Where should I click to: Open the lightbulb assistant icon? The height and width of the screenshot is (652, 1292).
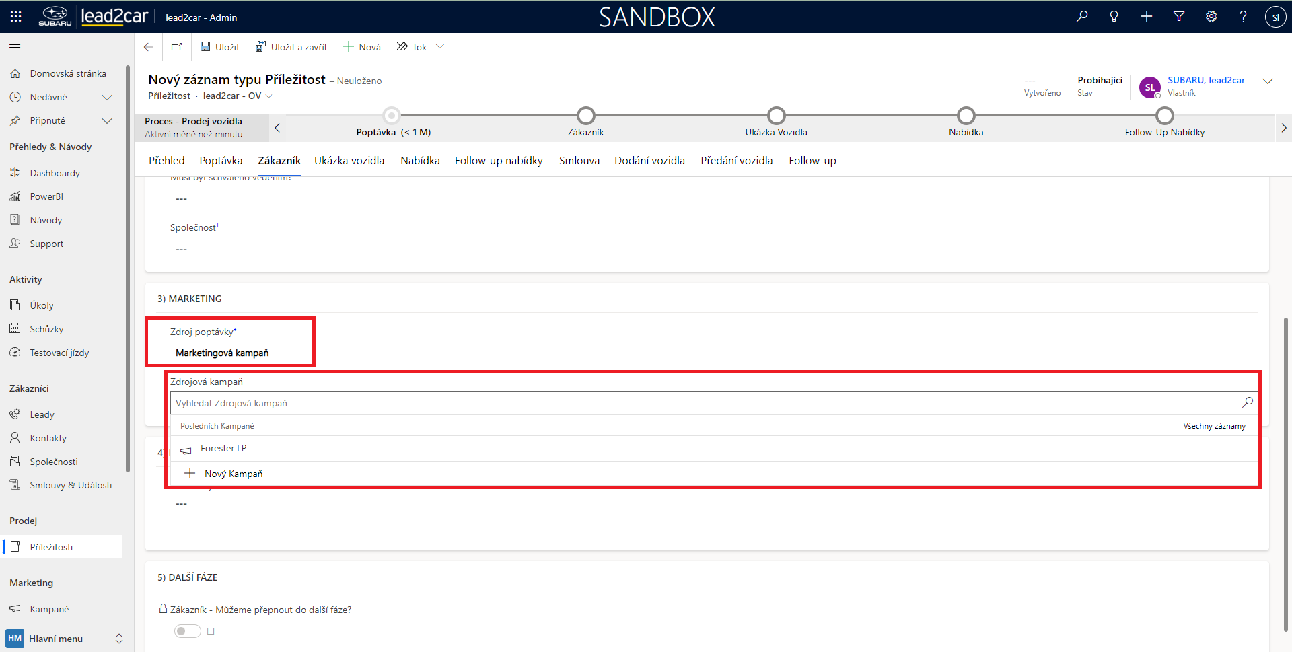(1114, 17)
